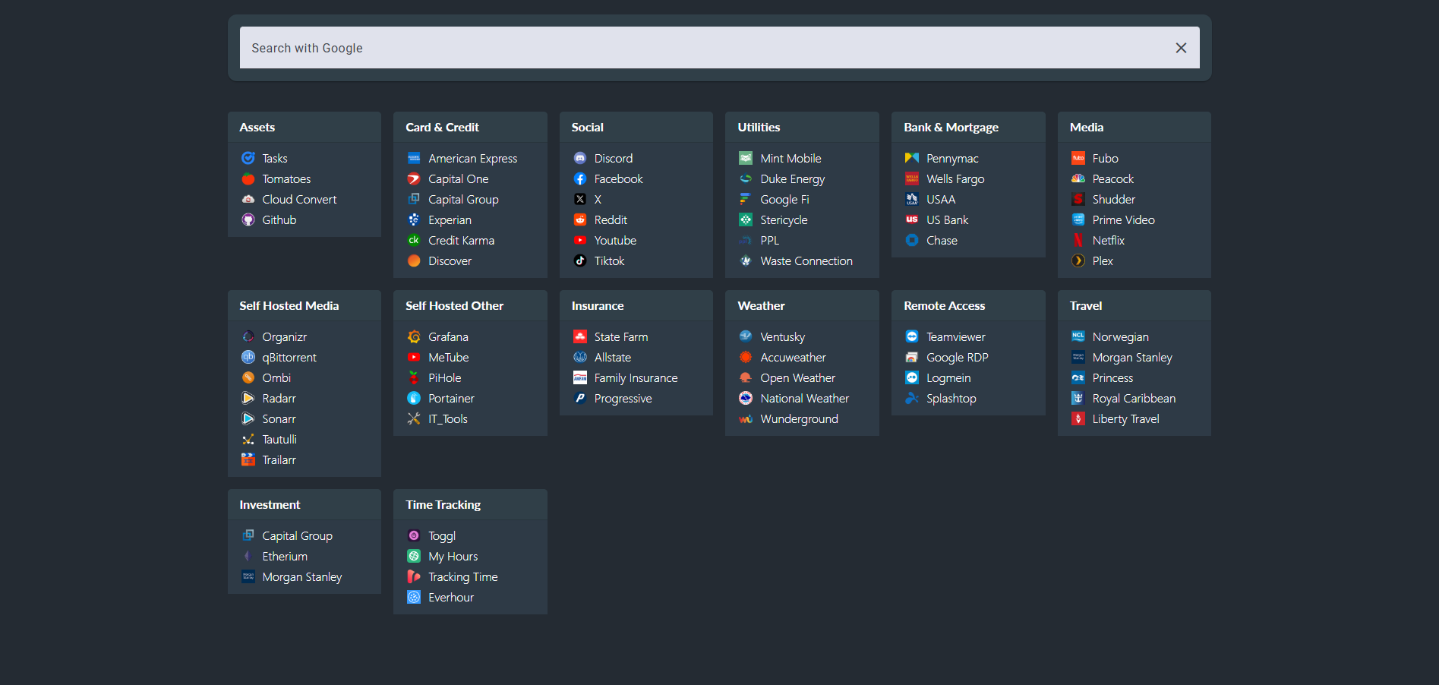Select the Netflix icon under Media

1078,240
